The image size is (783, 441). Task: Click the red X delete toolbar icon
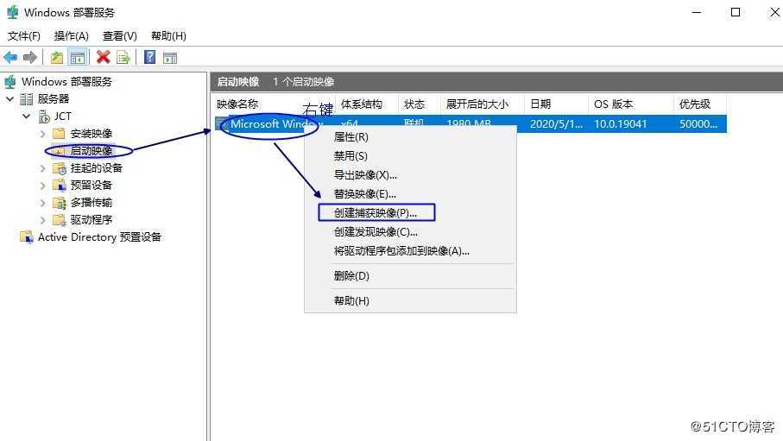(104, 57)
